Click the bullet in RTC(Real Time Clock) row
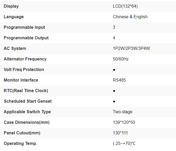Image resolution: width=176 pixels, height=151 pixels. click(114, 91)
